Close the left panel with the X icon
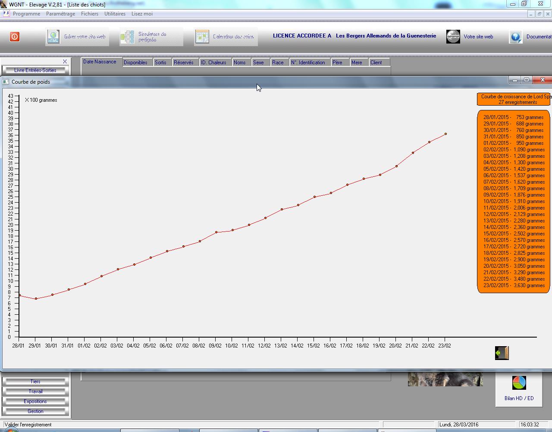This screenshot has height=432, width=552. (65, 62)
